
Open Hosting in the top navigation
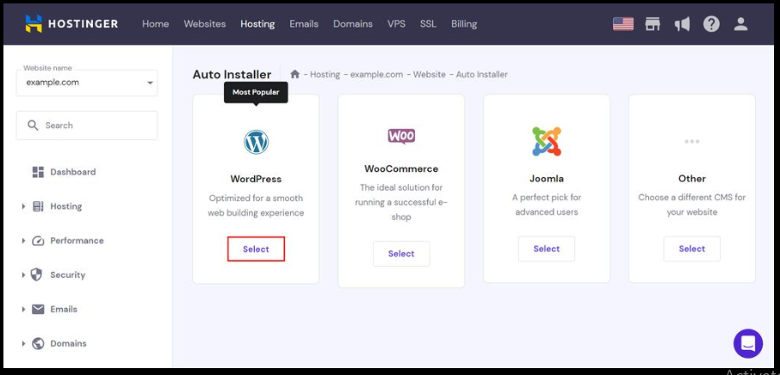[x=257, y=24]
